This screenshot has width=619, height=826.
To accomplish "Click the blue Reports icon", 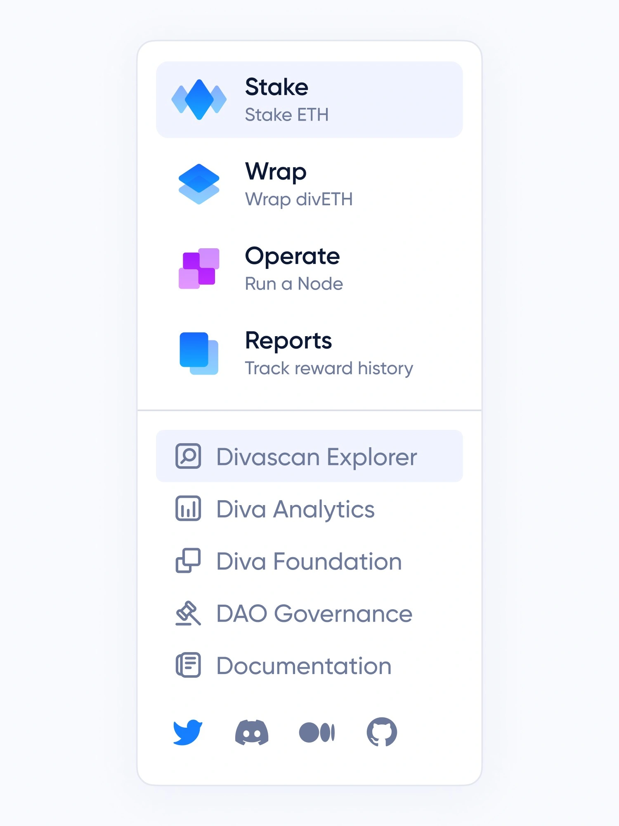I will tap(199, 354).
